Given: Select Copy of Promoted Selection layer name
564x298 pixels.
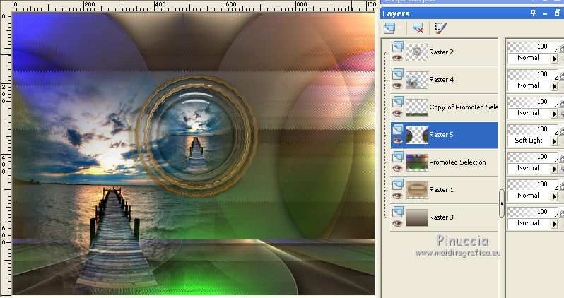Looking at the screenshot, I should click(464, 107).
